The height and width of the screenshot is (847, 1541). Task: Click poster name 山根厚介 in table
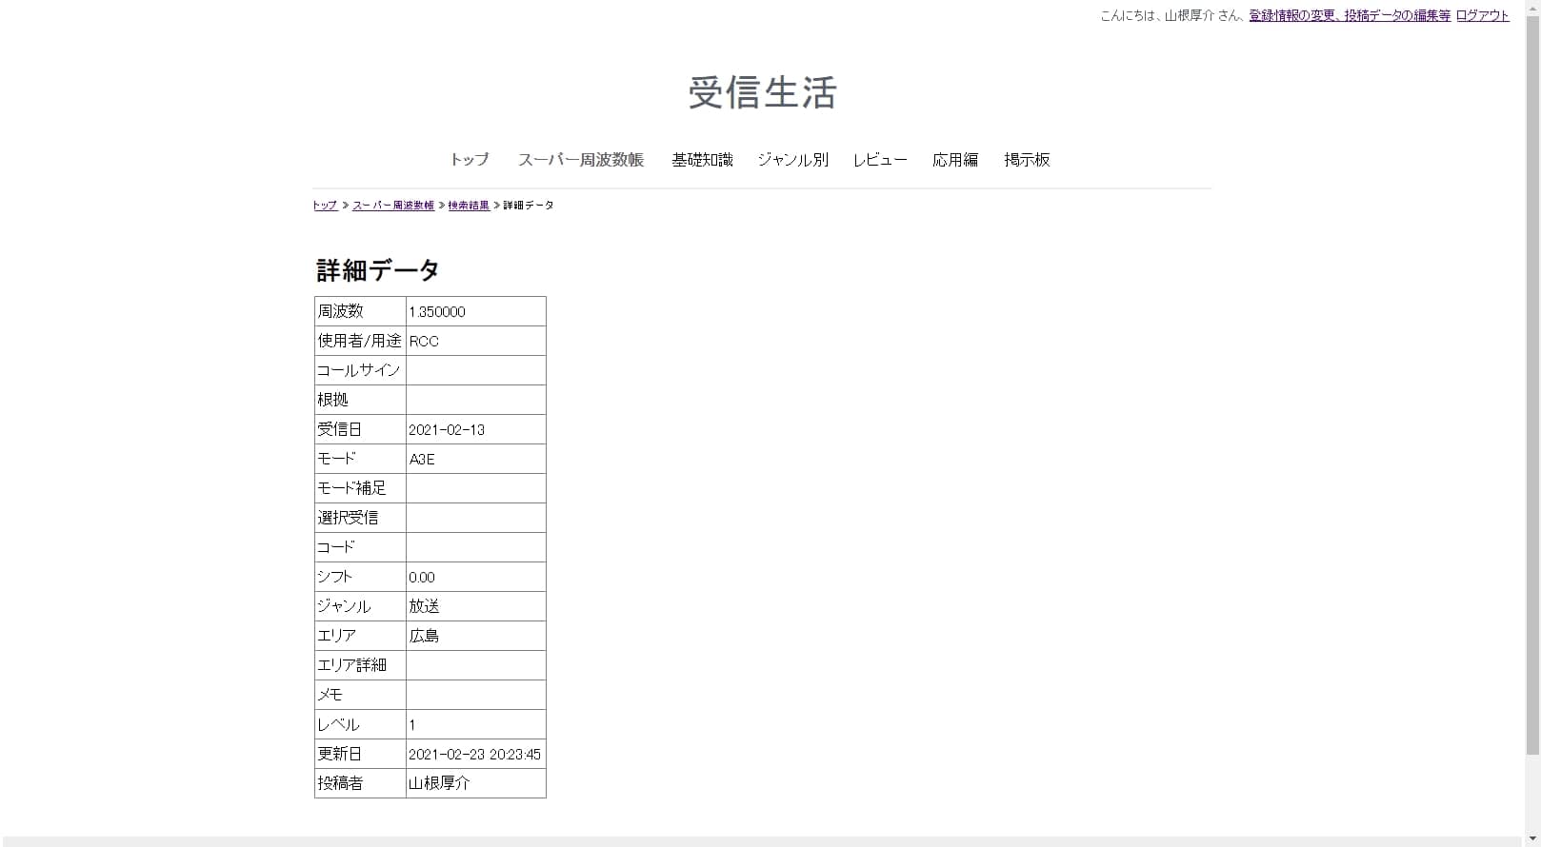click(x=439, y=783)
